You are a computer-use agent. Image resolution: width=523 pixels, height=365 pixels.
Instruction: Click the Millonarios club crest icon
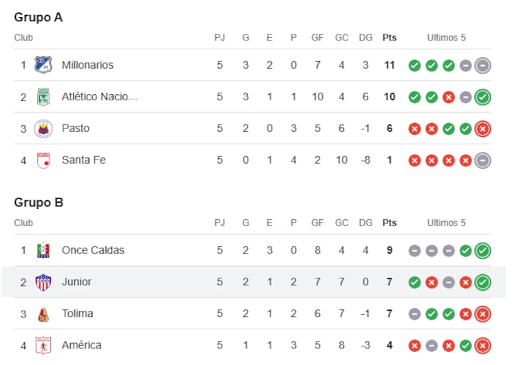click(x=43, y=65)
